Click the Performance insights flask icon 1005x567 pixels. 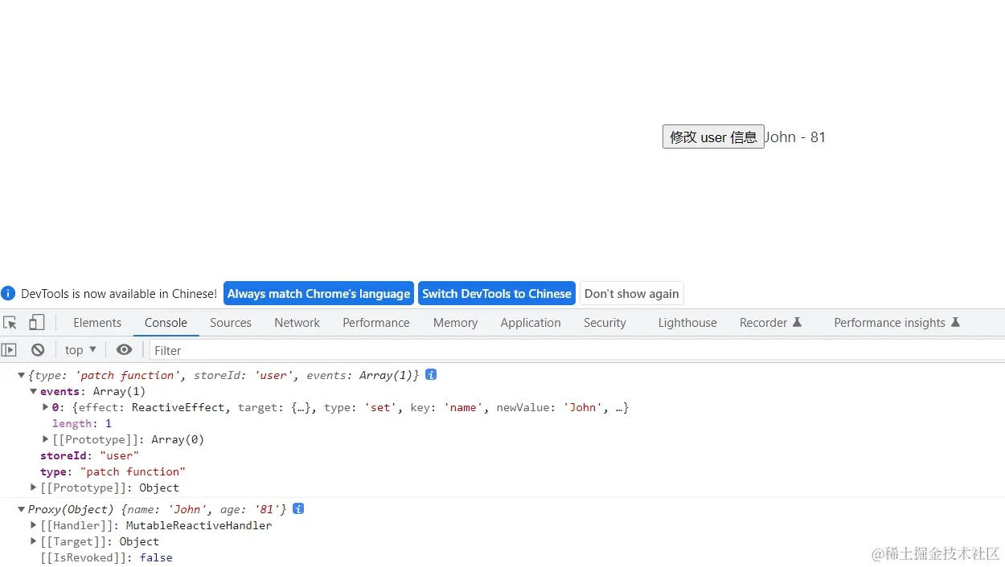tap(956, 322)
